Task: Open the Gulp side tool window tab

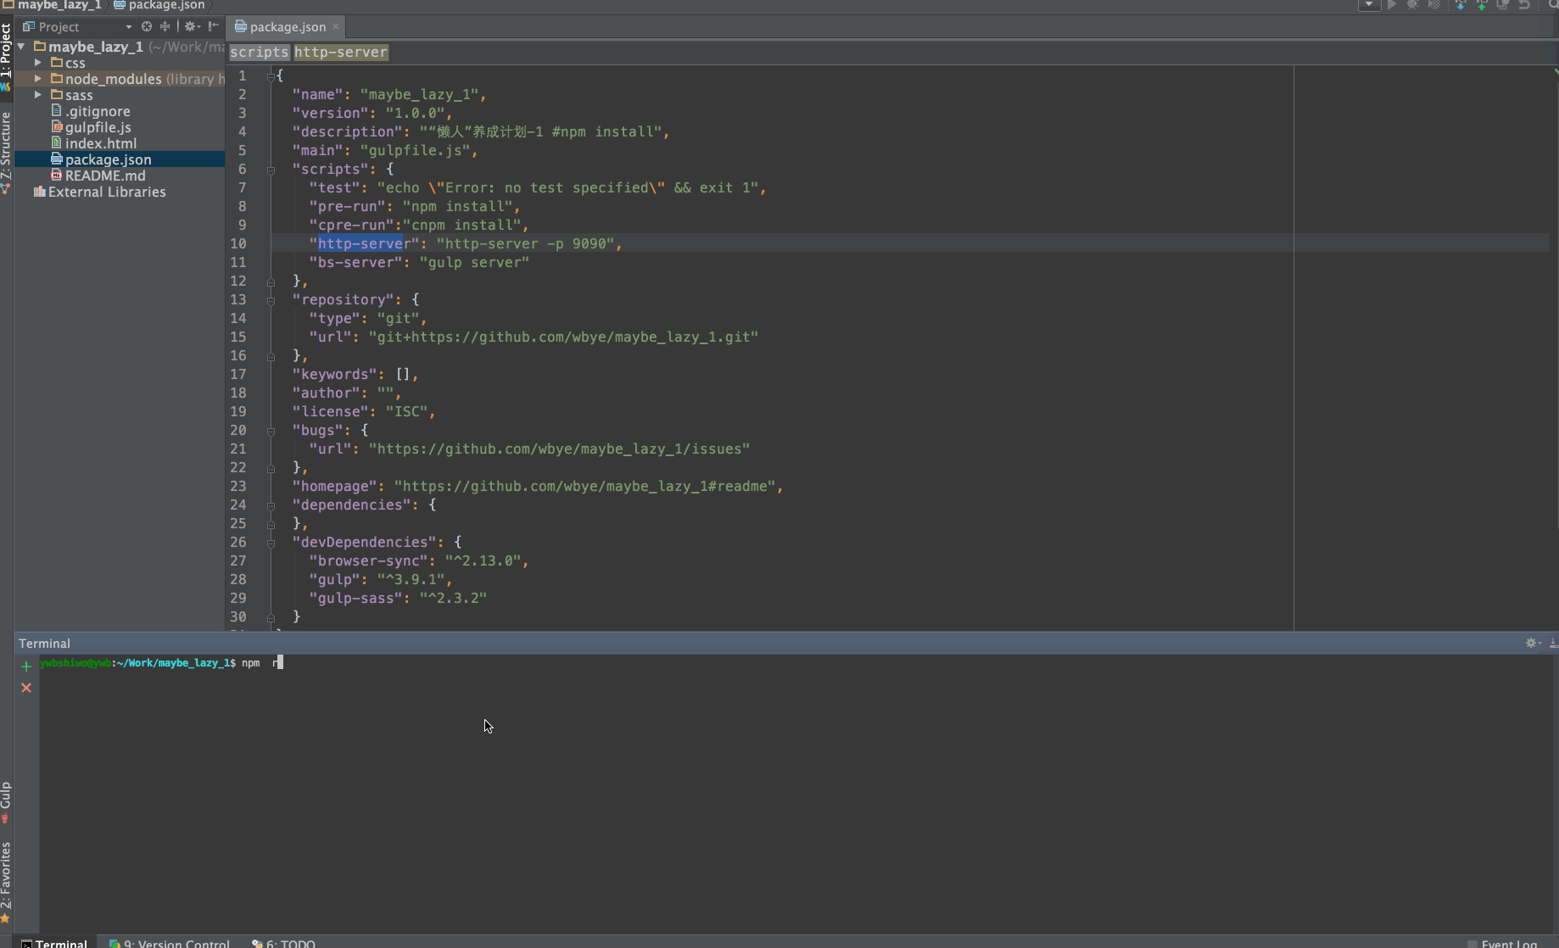Action: point(6,801)
